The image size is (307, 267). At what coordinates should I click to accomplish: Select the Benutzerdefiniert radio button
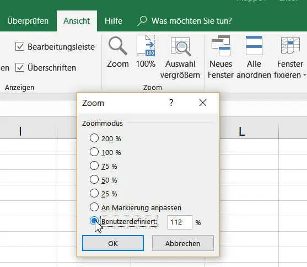pyautogui.click(x=94, y=221)
